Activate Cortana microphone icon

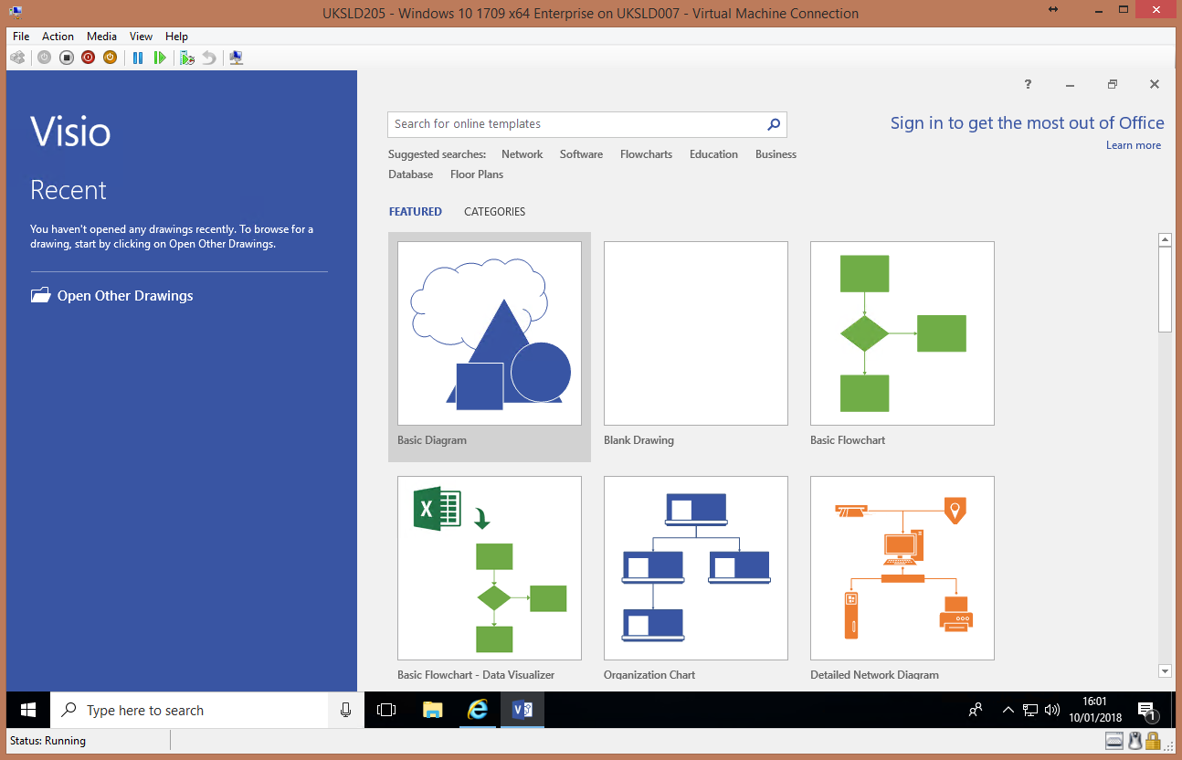pos(346,710)
